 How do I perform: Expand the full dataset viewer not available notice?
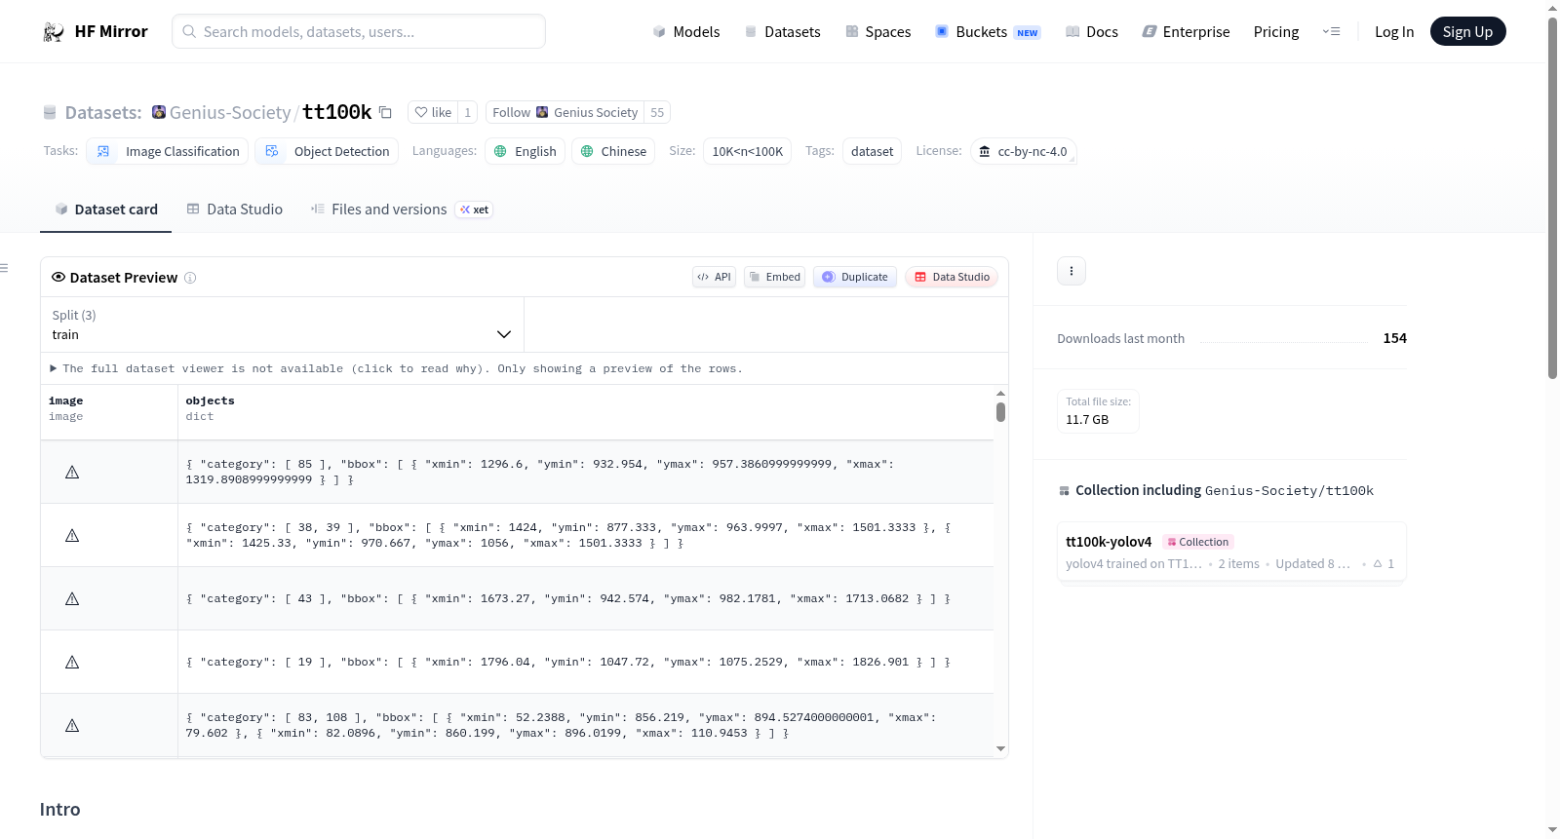(397, 368)
